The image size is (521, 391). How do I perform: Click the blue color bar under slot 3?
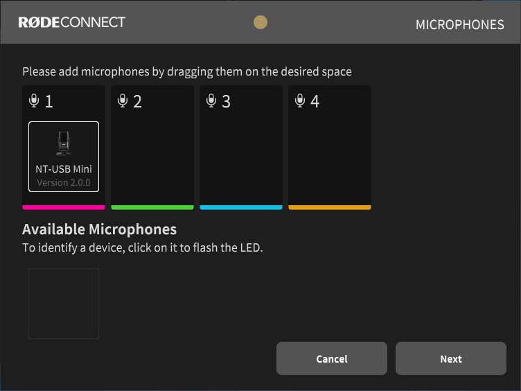(241, 207)
